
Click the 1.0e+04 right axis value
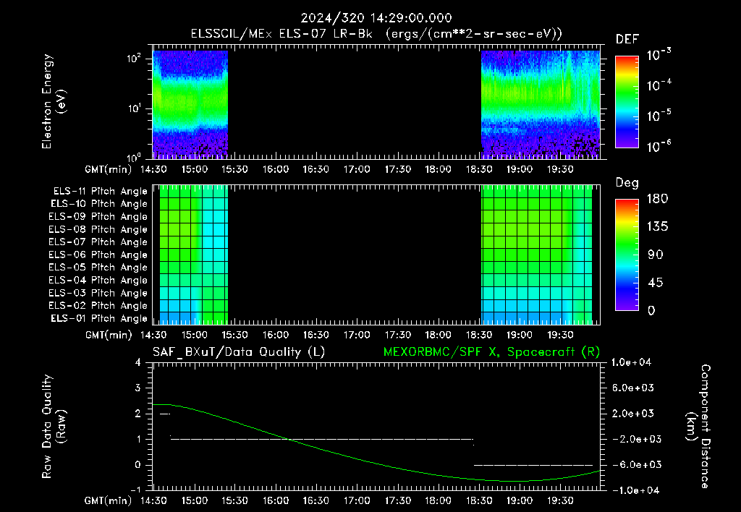pyautogui.click(x=631, y=362)
